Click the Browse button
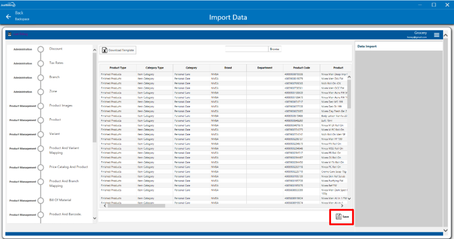Screen dimensions: 454x239 (x=275, y=49)
